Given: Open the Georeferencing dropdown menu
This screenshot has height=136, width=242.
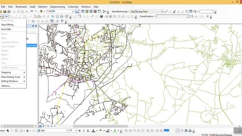Looking at the screenshot, I should [x=120, y=12].
